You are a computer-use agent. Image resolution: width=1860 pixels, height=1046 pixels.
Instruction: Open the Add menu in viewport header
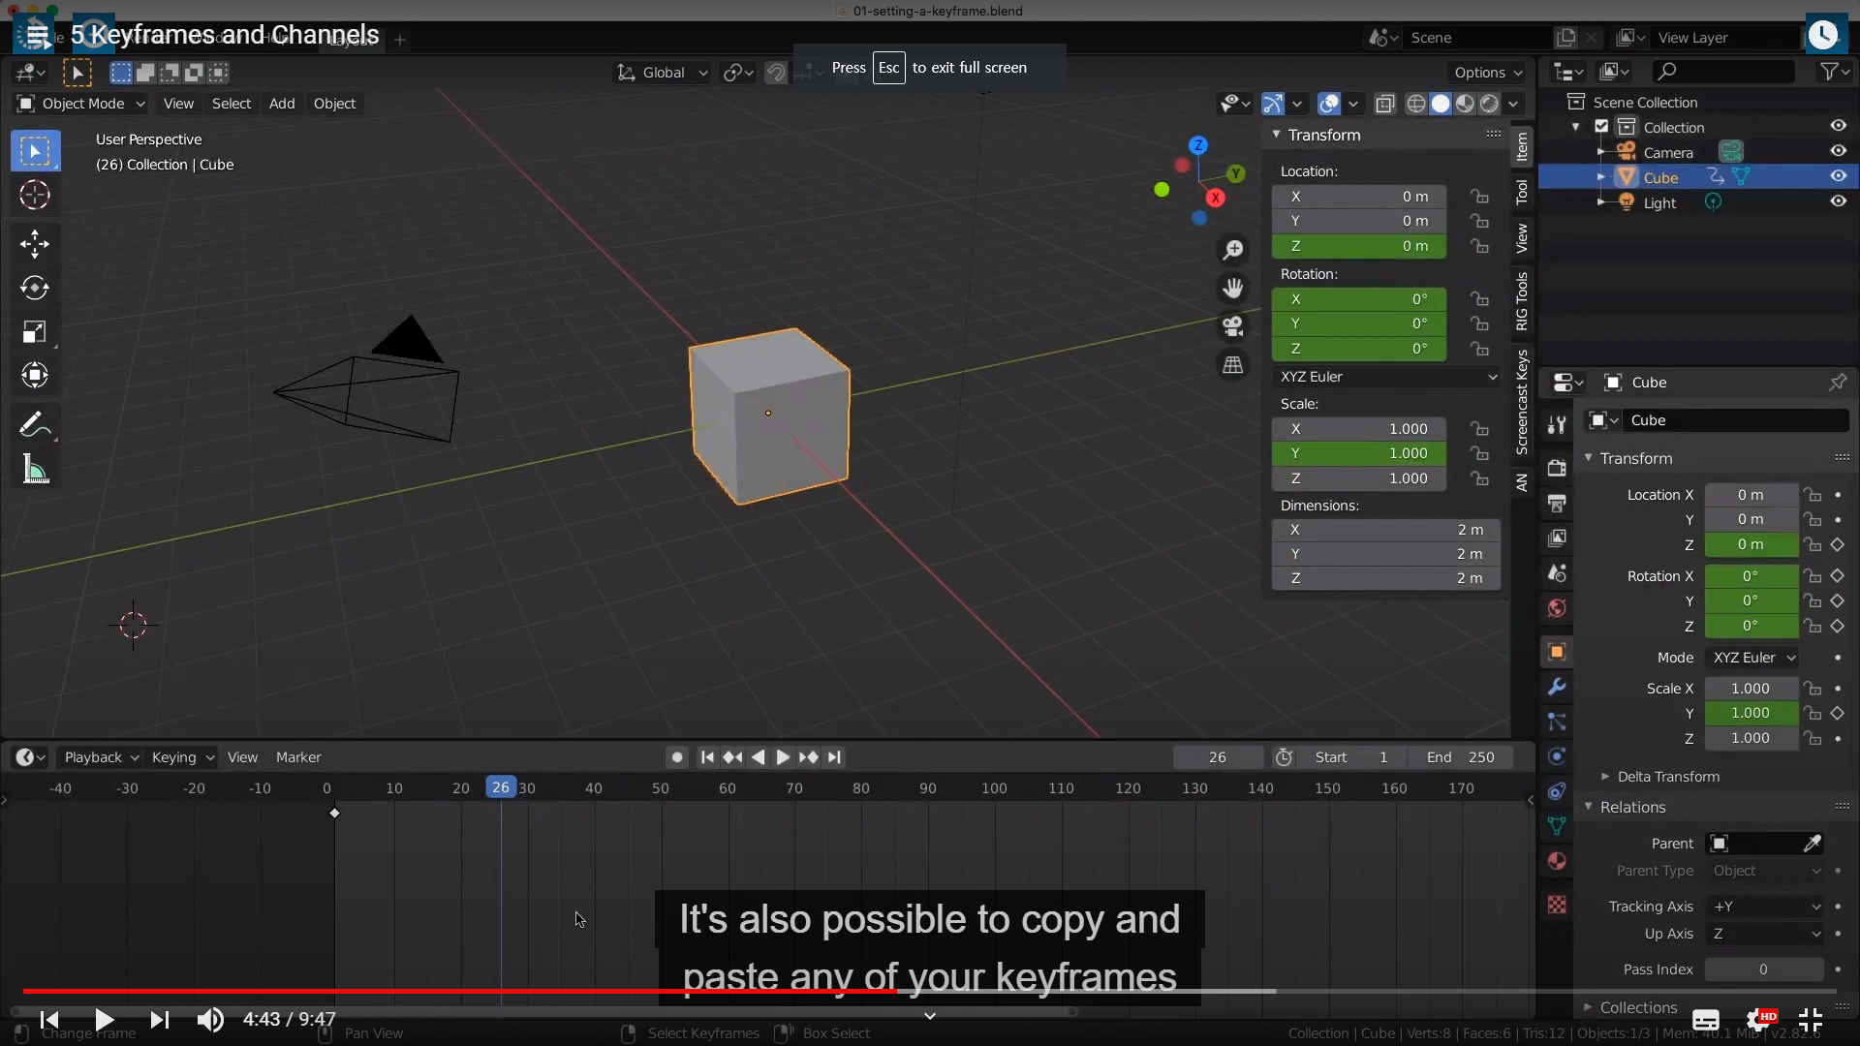[x=282, y=104]
